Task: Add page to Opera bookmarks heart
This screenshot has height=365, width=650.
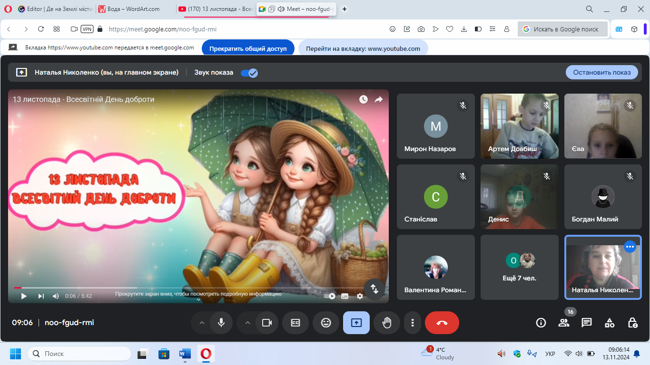Action: click(450, 29)
